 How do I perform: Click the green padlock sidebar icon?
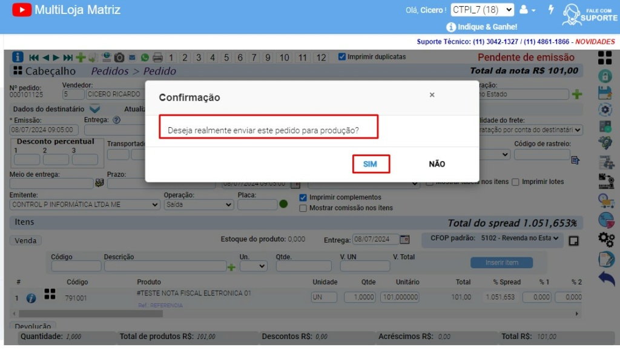tap(605, 76)
